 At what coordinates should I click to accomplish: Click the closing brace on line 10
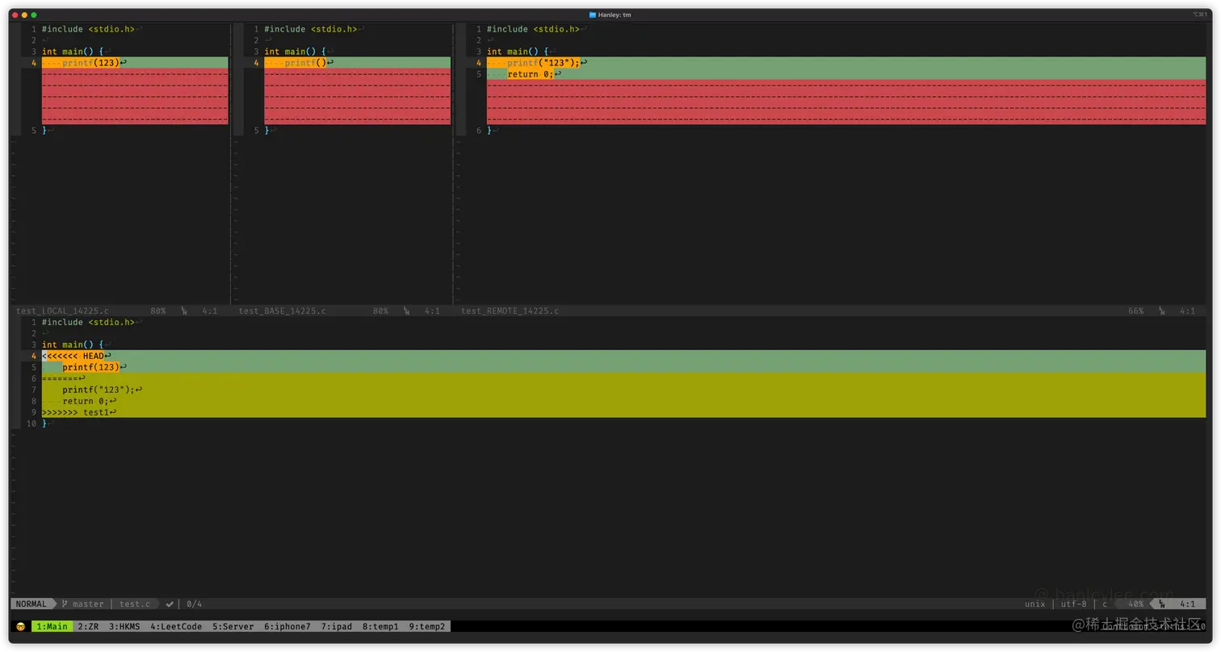(x=44, y=424)
